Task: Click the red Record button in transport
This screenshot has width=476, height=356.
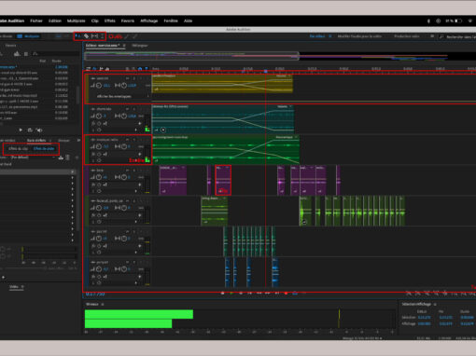Action: (286, 293)
